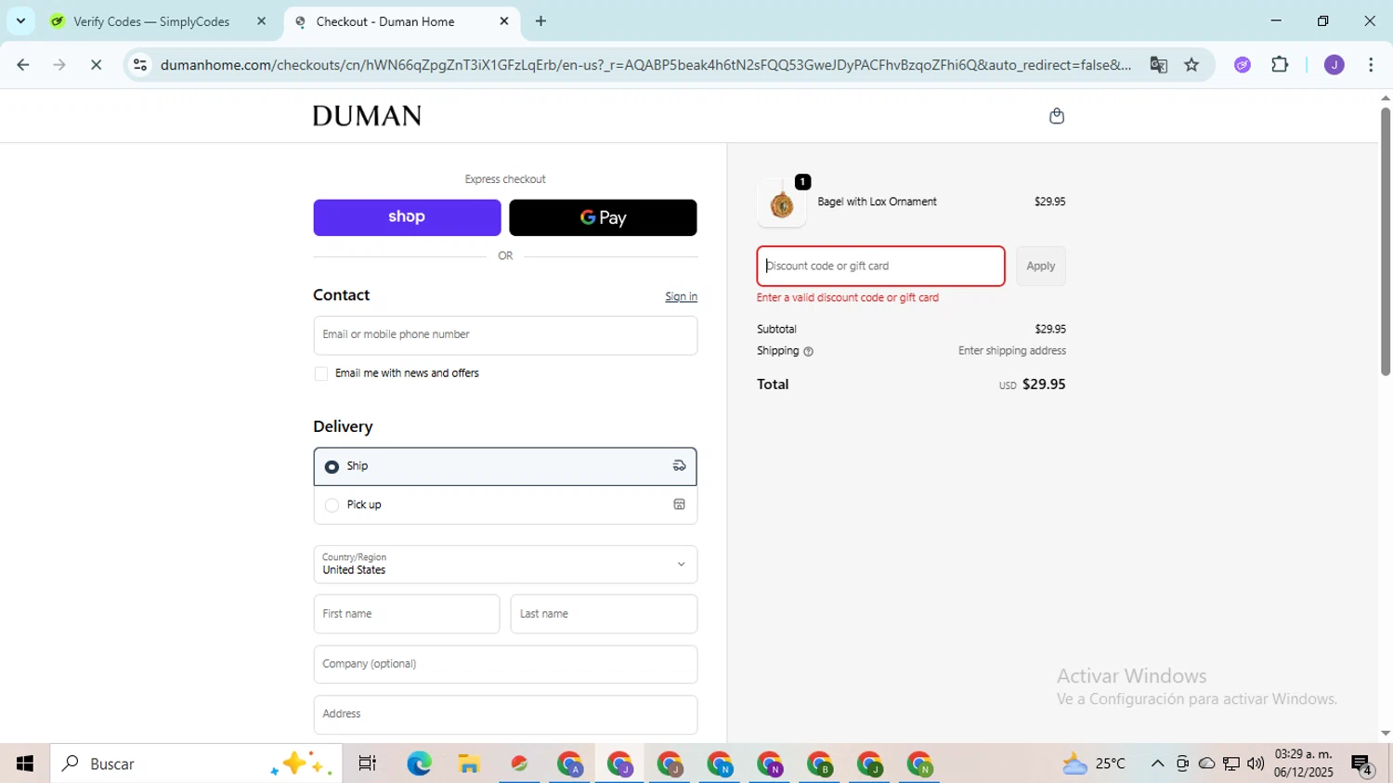The height and width of the screenshot is (783, 1393).
Task: Open File Explorer from the taskbar
Action: [x=469, y=763]
